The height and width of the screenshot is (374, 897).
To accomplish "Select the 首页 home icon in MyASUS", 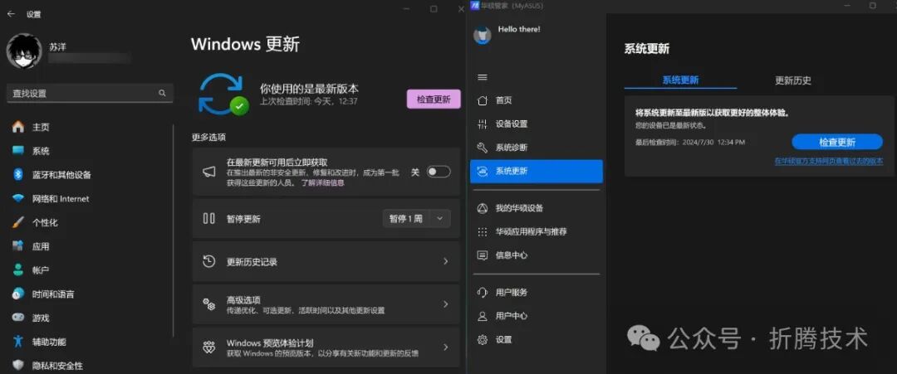I will [483, 100].
